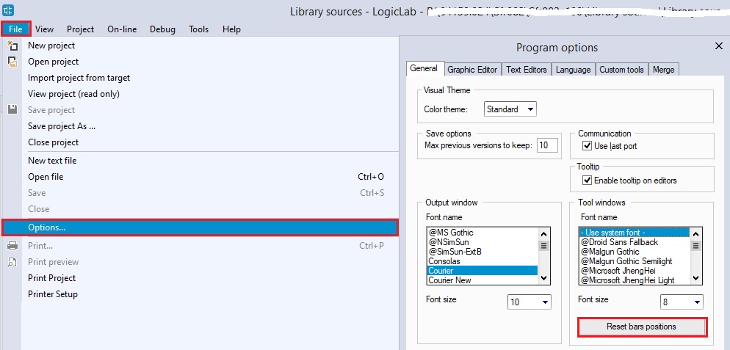Select @Droid Sans Fallback tool font
The height and width of the screenshot is (350, 730).
634,242
